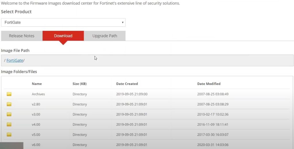Image resolution: width=294 pixels, height=149 pixels.
Task: Click the Date Created column header
Action: (x=127, y=84)
